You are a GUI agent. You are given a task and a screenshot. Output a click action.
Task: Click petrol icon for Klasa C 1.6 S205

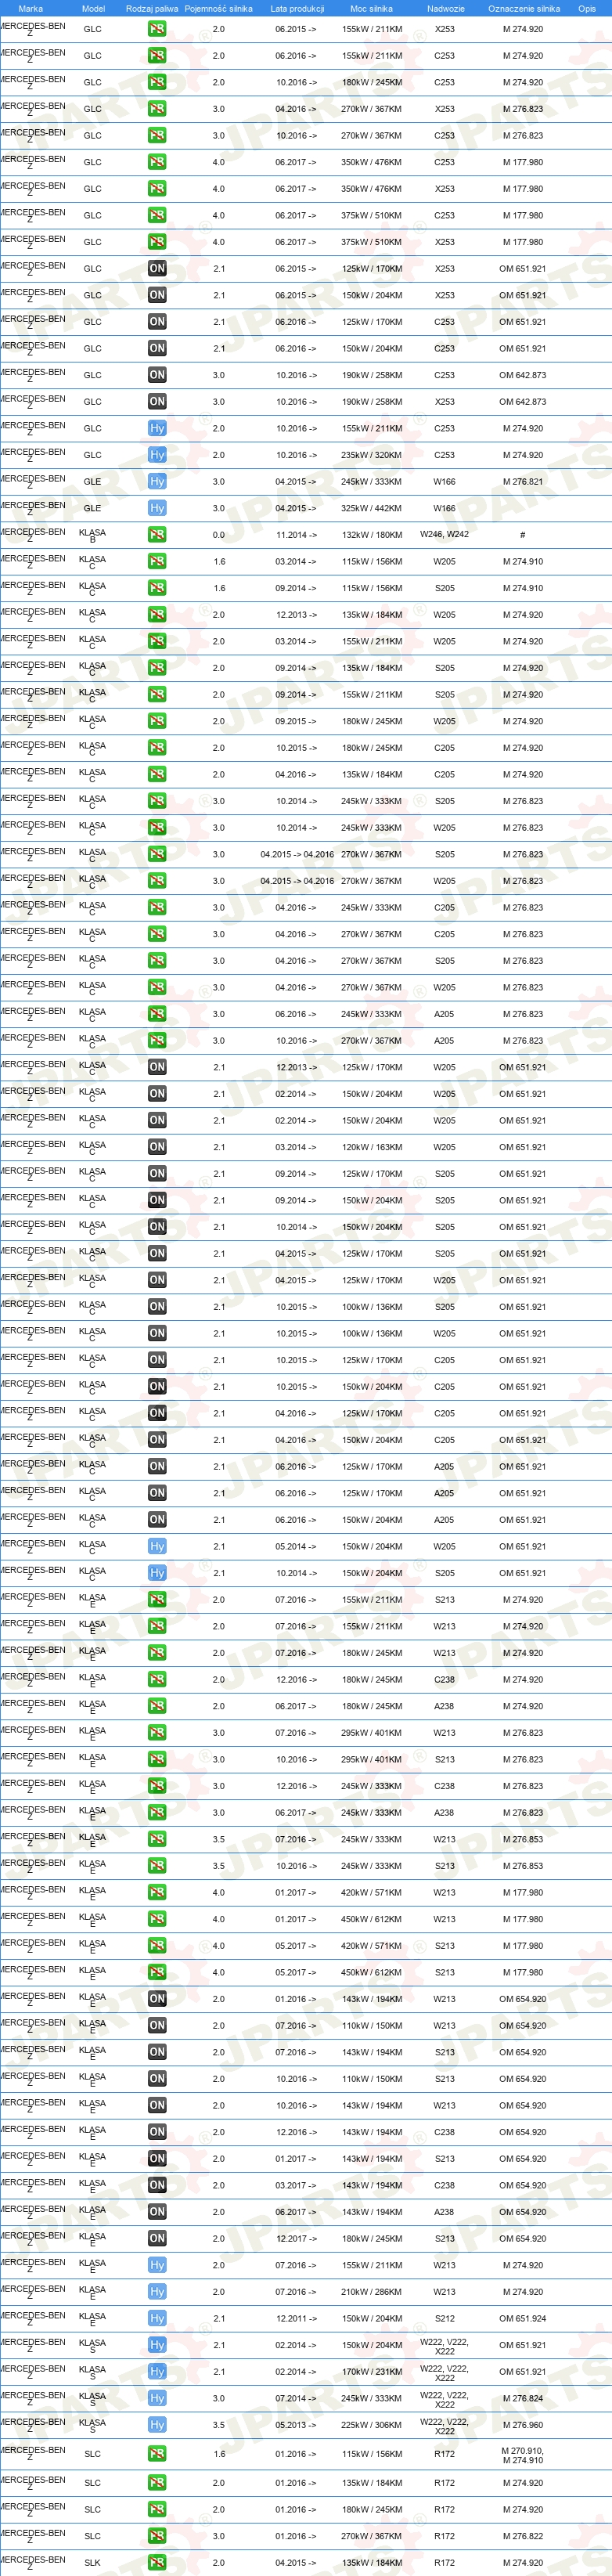pyautogui.click(x=157, y=588)
